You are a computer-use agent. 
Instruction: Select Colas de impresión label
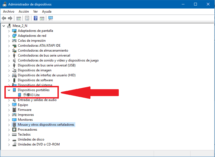[x=32, y=41]
